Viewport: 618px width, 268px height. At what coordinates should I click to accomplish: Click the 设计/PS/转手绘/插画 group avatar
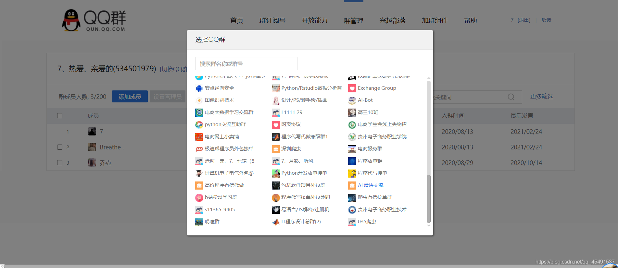click(x=276, y=100)
